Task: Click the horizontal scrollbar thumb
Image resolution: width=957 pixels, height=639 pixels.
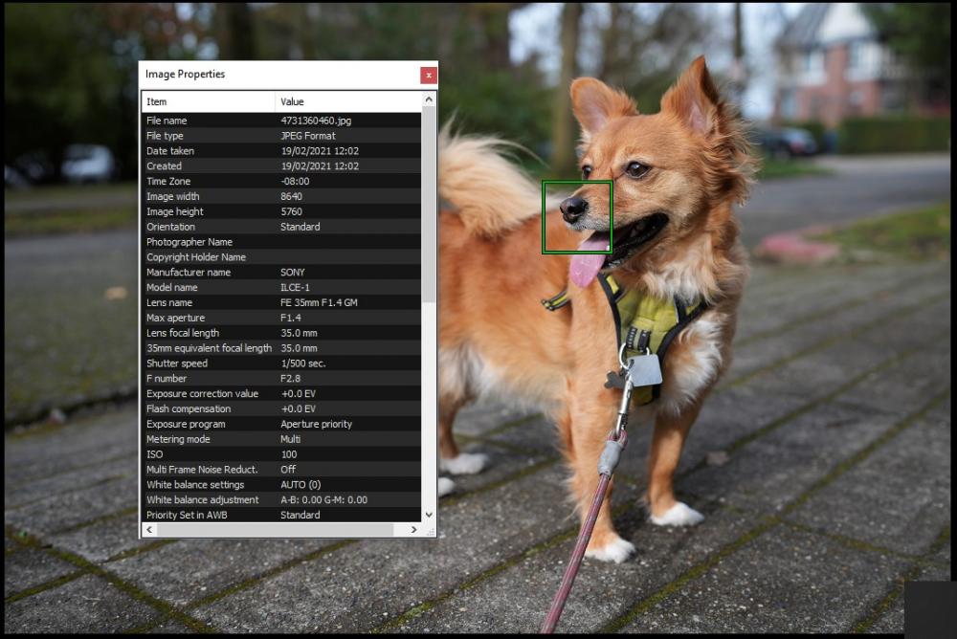Action: [275, 529]
